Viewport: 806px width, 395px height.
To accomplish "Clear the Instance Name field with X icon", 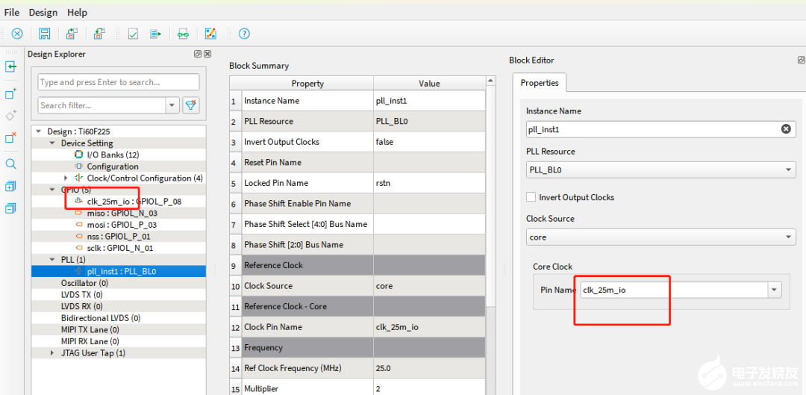I will tap(786, 129).
